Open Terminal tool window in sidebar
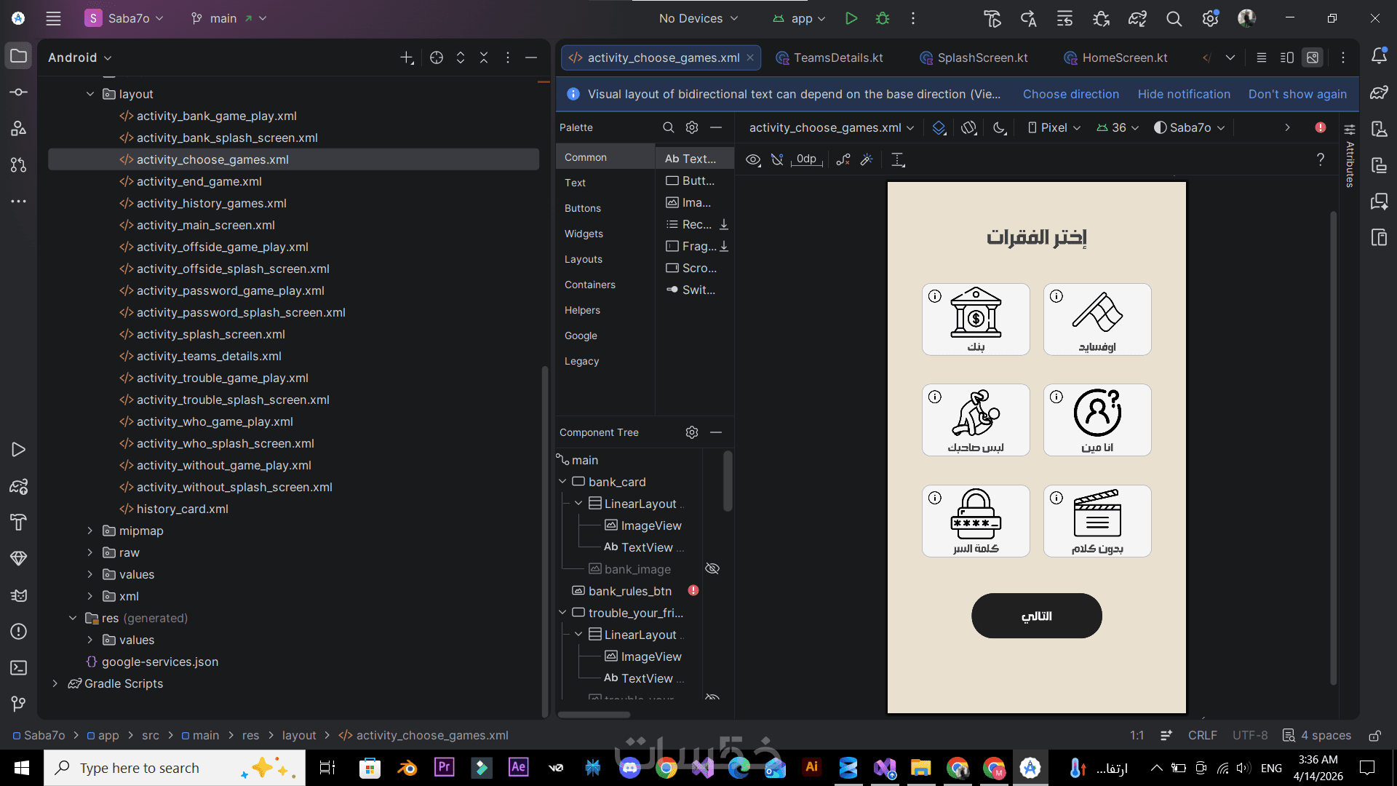This screenshot has height=786, width=1397. (19, 667)
